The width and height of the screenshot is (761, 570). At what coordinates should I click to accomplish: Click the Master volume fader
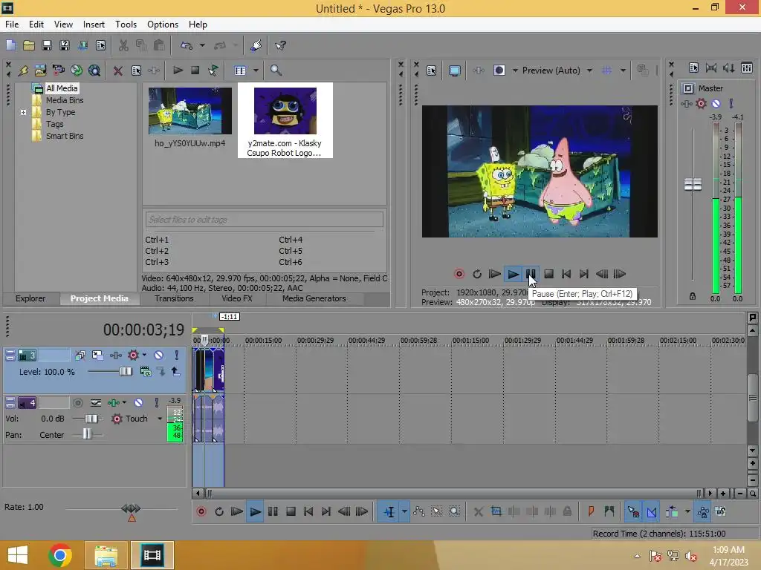click(693, 184)
